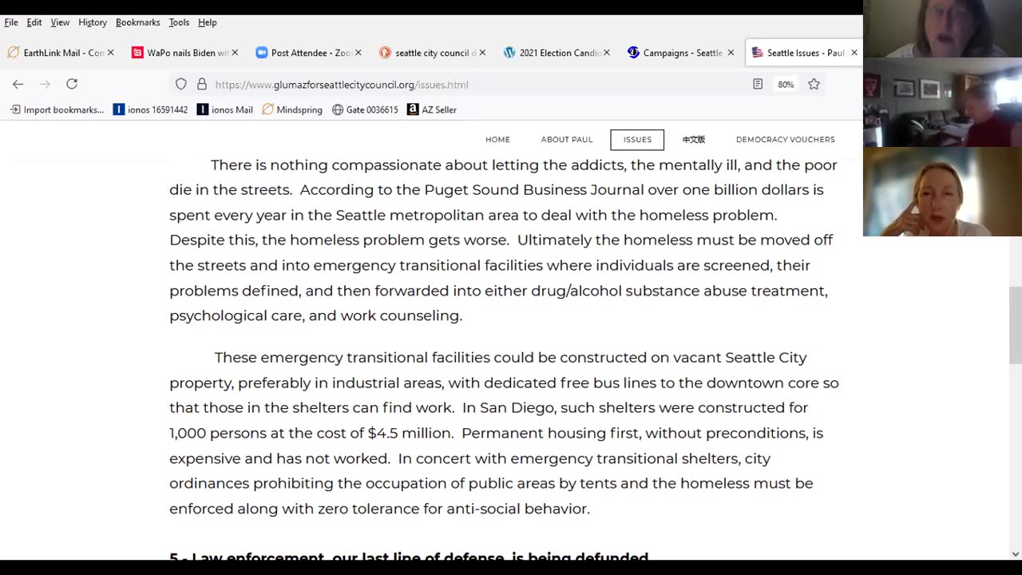The image size is (1022, 575).
Task: Go to the HOME page link
Action: [497, 140]
